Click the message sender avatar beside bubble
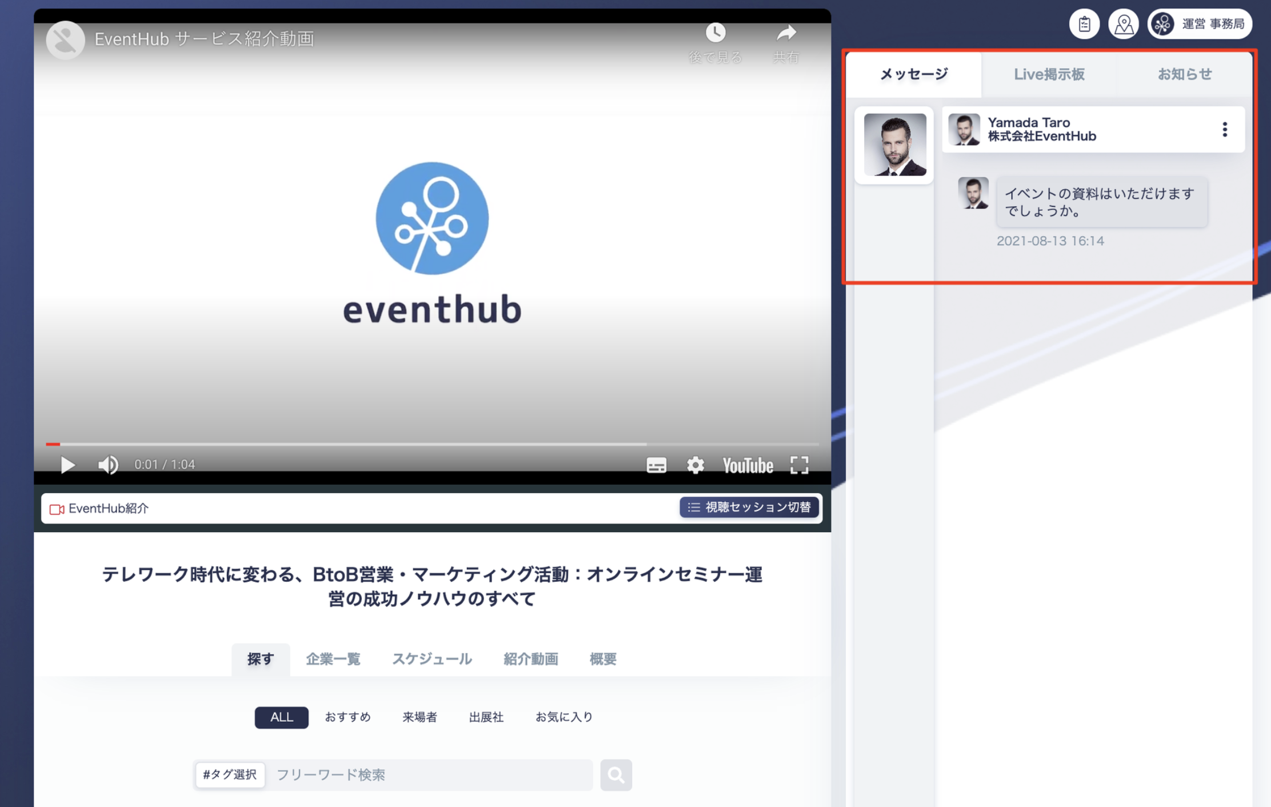This screenshot has width=1271, height=807. [973, 193]
